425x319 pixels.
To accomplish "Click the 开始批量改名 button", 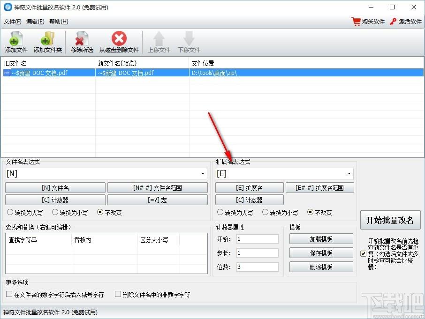I will click(x=390, y=220).
